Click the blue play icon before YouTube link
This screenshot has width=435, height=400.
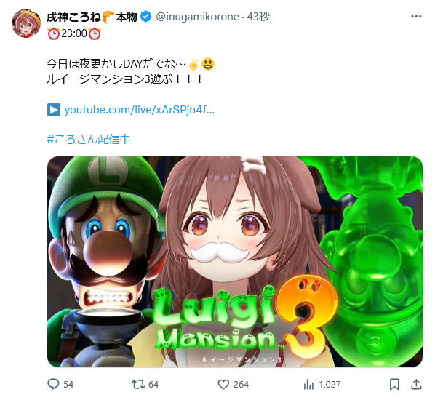[x=54, y=110]
